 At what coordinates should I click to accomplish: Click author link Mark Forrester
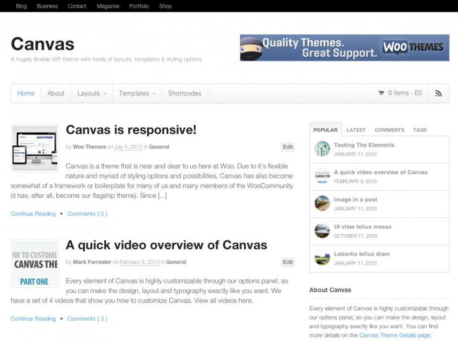coord(92,262)
